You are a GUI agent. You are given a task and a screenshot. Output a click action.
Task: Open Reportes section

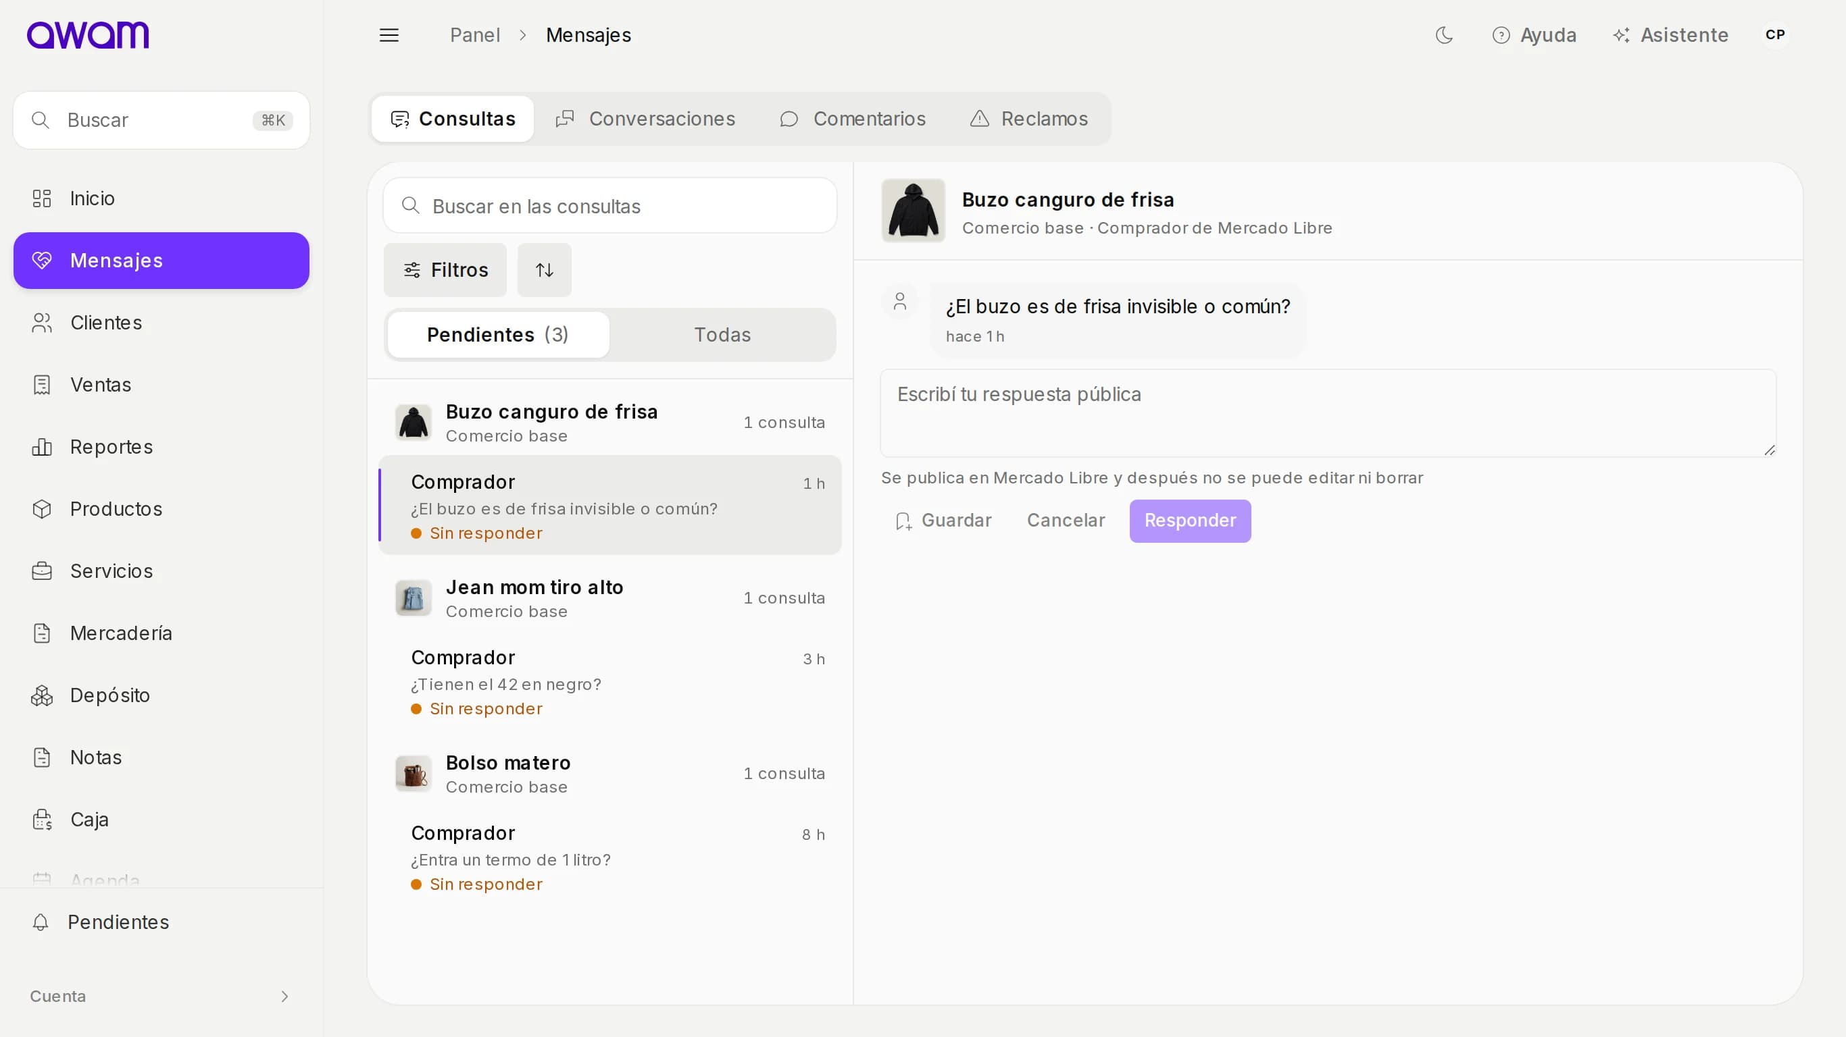point(161,447)
